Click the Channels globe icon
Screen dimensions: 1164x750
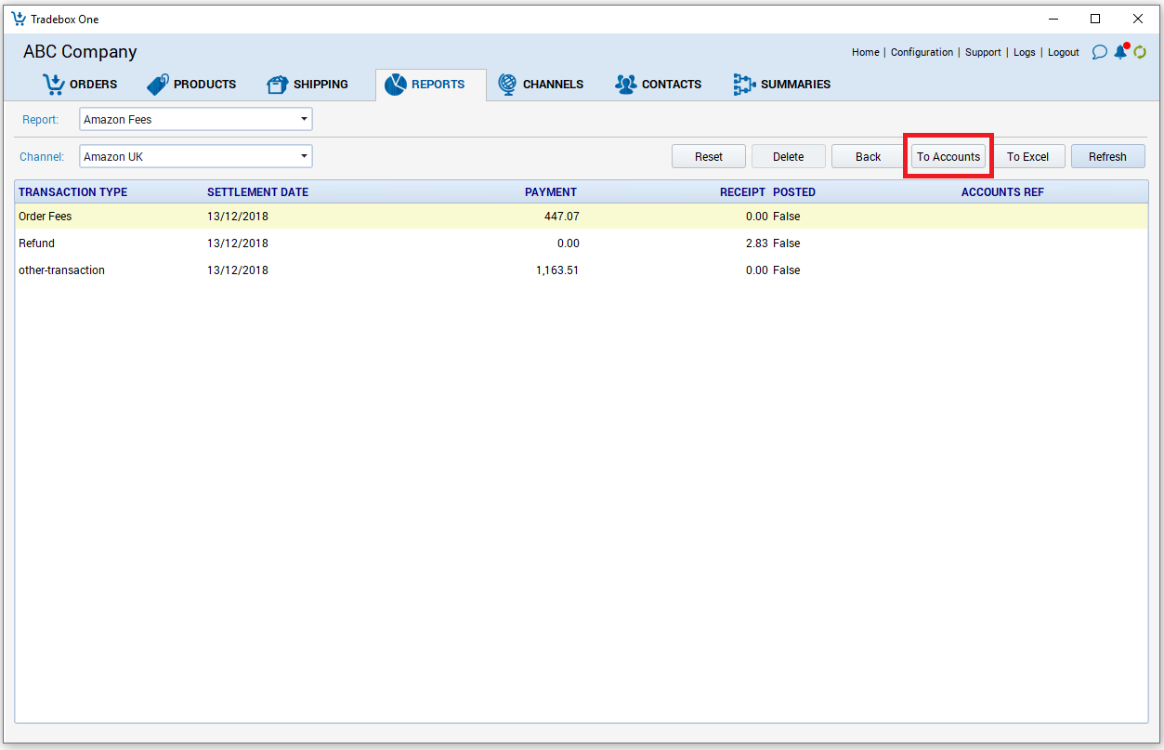[x=507, y=85]
